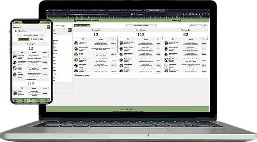Click the bookmark star in address bar
This screenshot has height=142, width=257.
pos(134,14)
